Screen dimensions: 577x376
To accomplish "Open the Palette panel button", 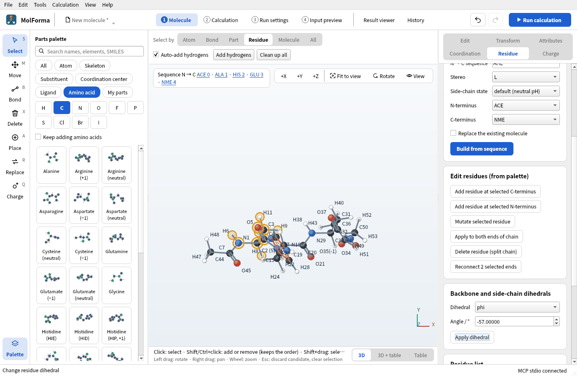I will coord(15,349).
